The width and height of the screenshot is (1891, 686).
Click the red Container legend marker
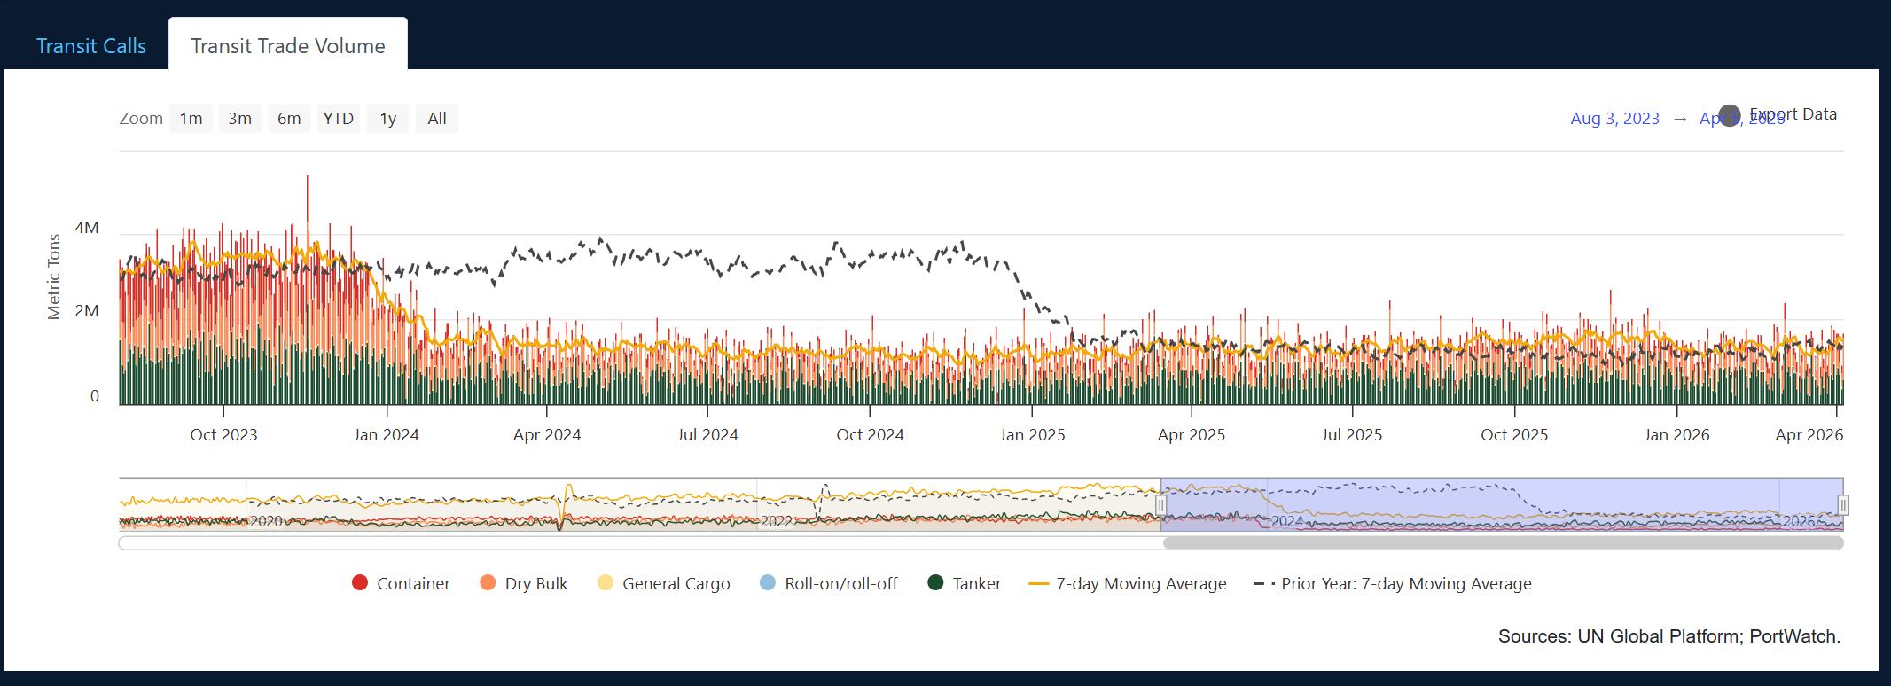click(360, 582)
